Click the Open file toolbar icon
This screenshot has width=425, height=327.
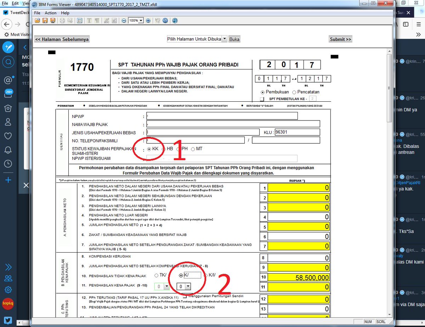(38, 21)
